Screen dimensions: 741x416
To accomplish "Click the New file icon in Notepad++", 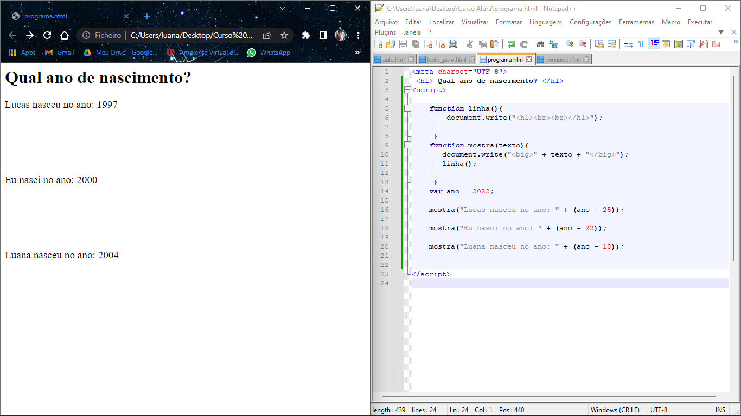I will tap(378, 44).
